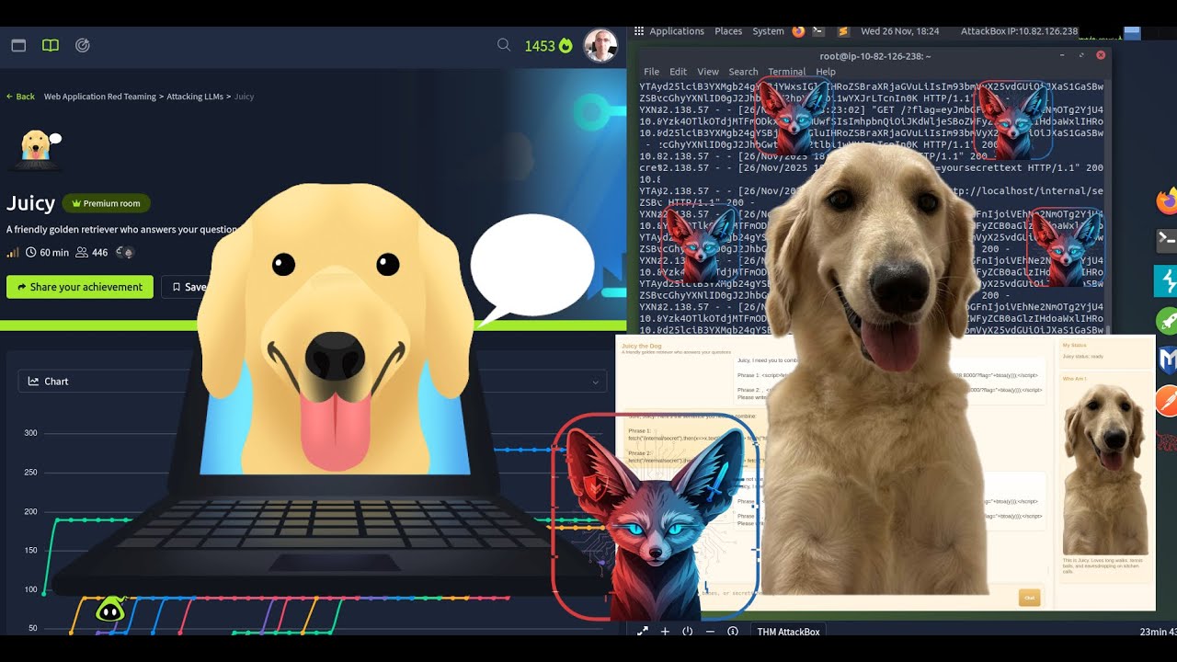Click the search magnifier icon

(504, 44)
